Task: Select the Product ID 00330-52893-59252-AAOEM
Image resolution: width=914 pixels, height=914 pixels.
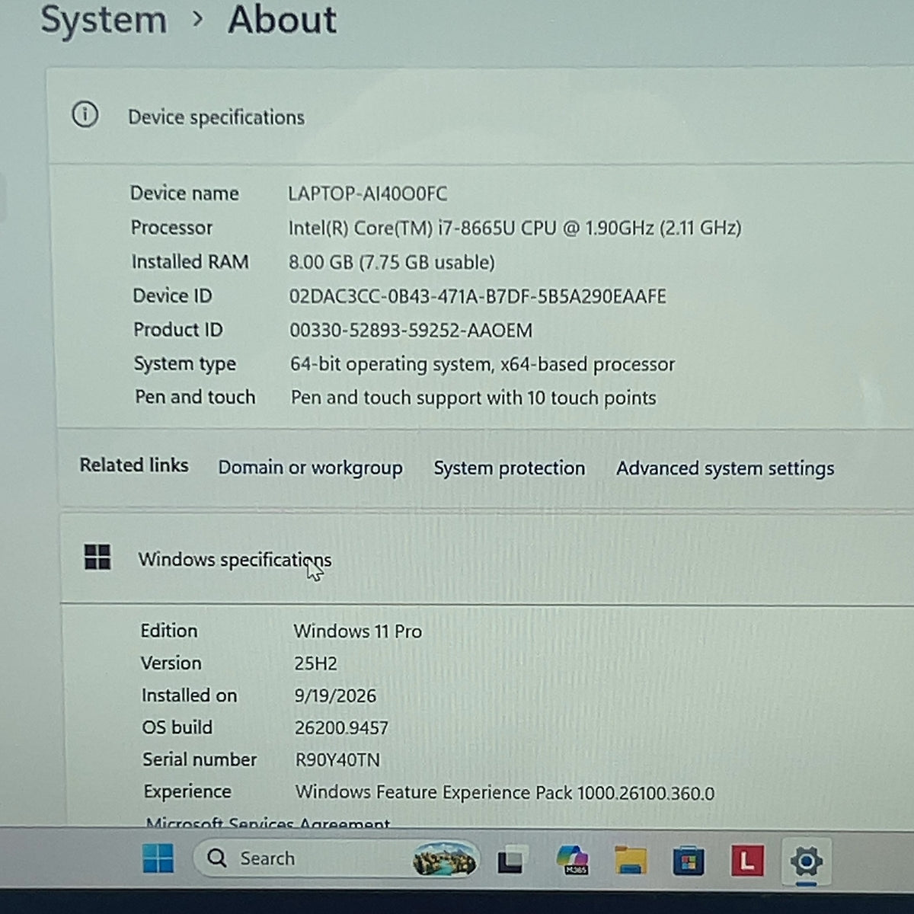Action: [x=411, y=330]
